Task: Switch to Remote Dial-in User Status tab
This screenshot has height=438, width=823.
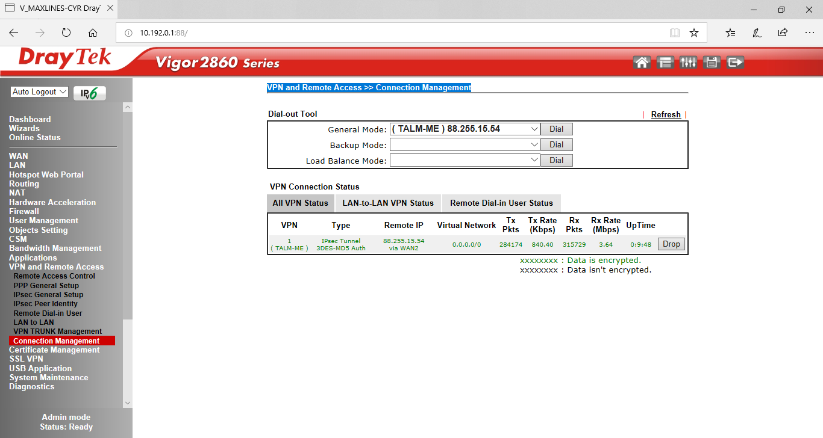Action: (x=501, y=203)
